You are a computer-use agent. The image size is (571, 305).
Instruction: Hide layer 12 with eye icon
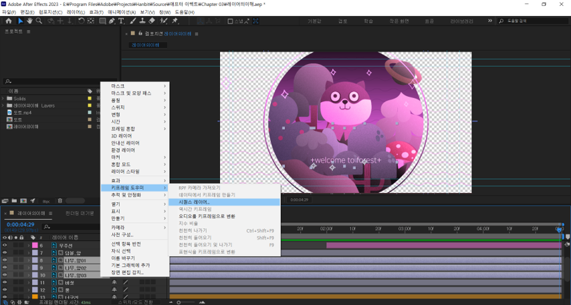(5, 290)
